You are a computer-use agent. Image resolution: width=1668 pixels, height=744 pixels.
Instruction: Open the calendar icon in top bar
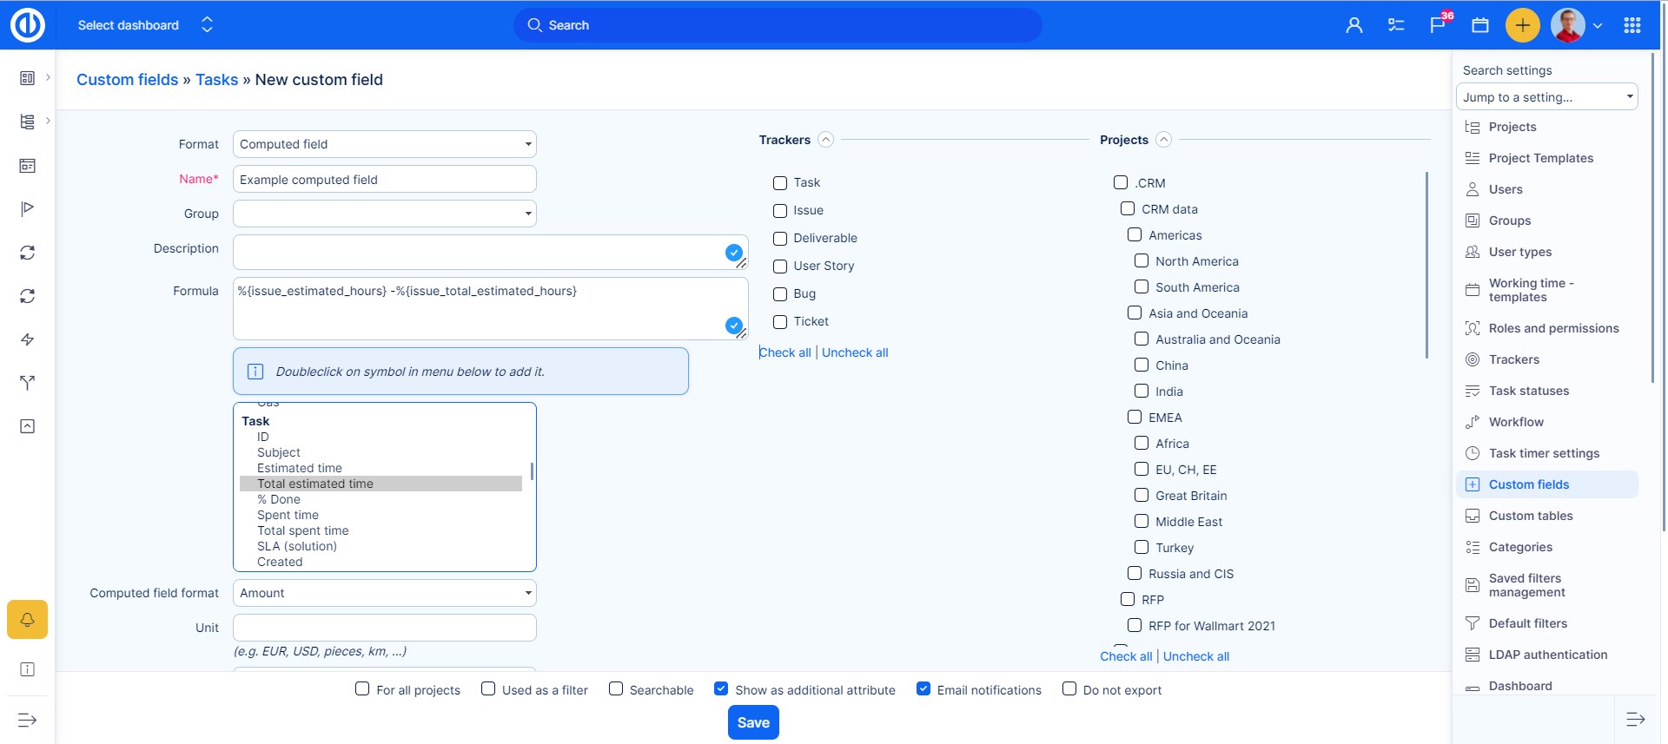tap(1480, 25)
